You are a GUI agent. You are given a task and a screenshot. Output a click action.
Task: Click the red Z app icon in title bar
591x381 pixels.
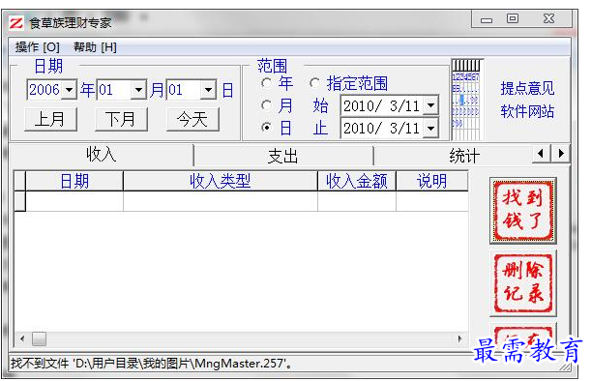pyautogui.click(x=16, y=23)
